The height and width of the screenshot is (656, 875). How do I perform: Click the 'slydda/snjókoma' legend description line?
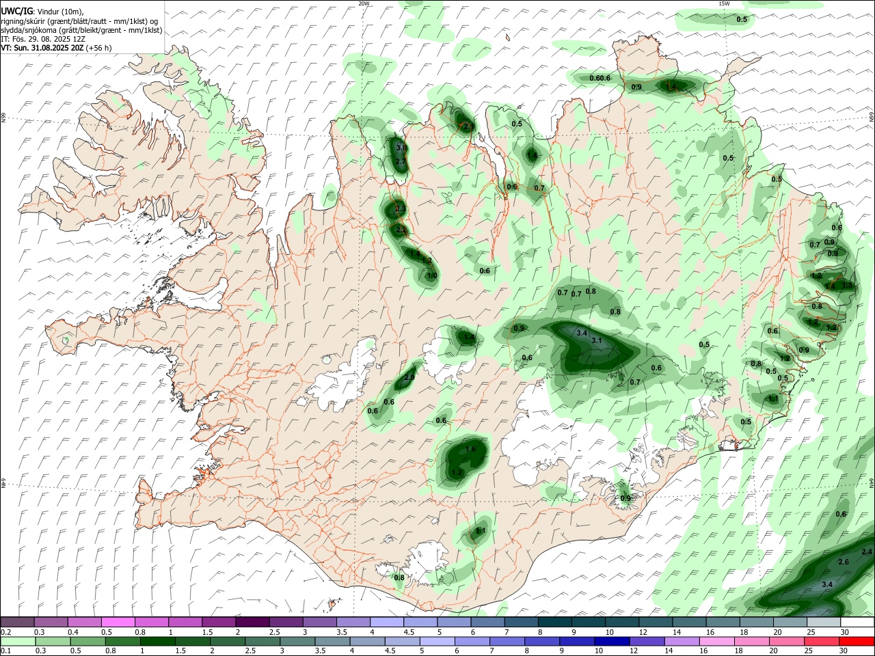click(81, 30)
